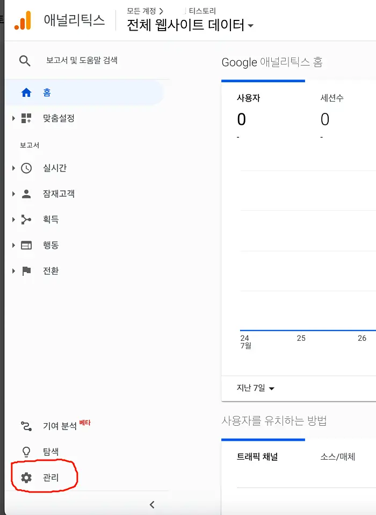Select the 사용자 metric tab
The height and width of the screenshot is (515, 376).
(248, 98)
